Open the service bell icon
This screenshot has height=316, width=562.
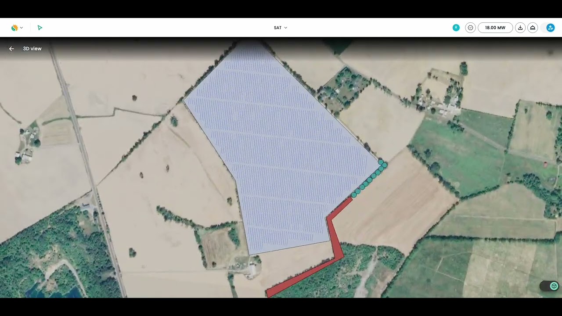533,28
